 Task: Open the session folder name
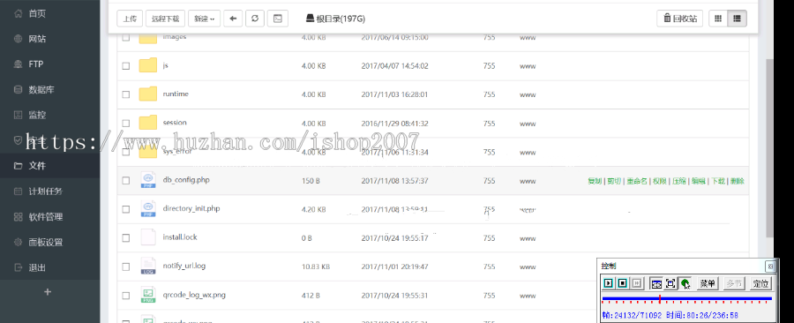[175, 123]
